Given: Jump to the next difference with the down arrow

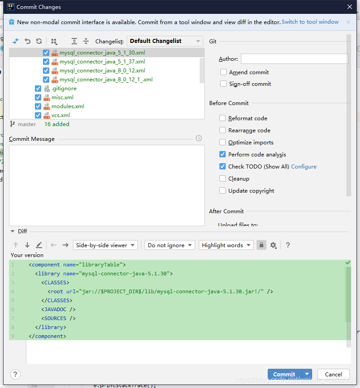Looking at the screenshot, I should point(28,245).
